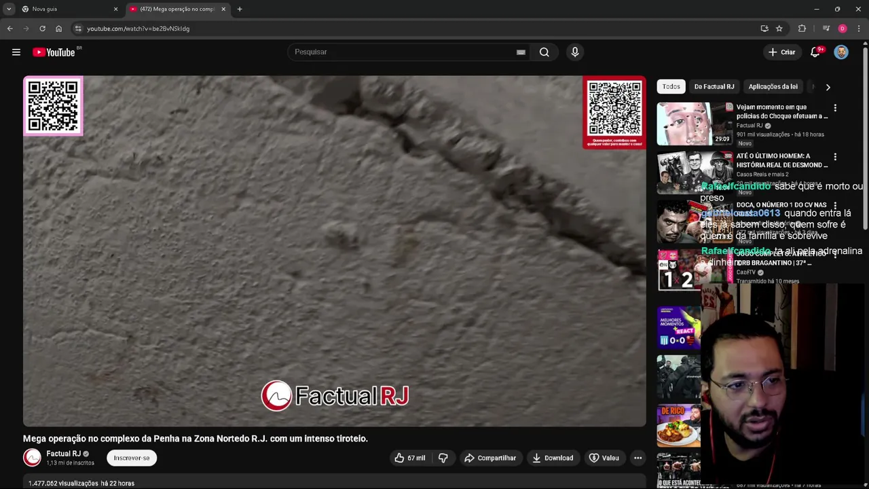This screenshot has width=869, height=489.
Task: Open Chrome profile D avatar
Action: pyautogui.click(x=843, y=29)
